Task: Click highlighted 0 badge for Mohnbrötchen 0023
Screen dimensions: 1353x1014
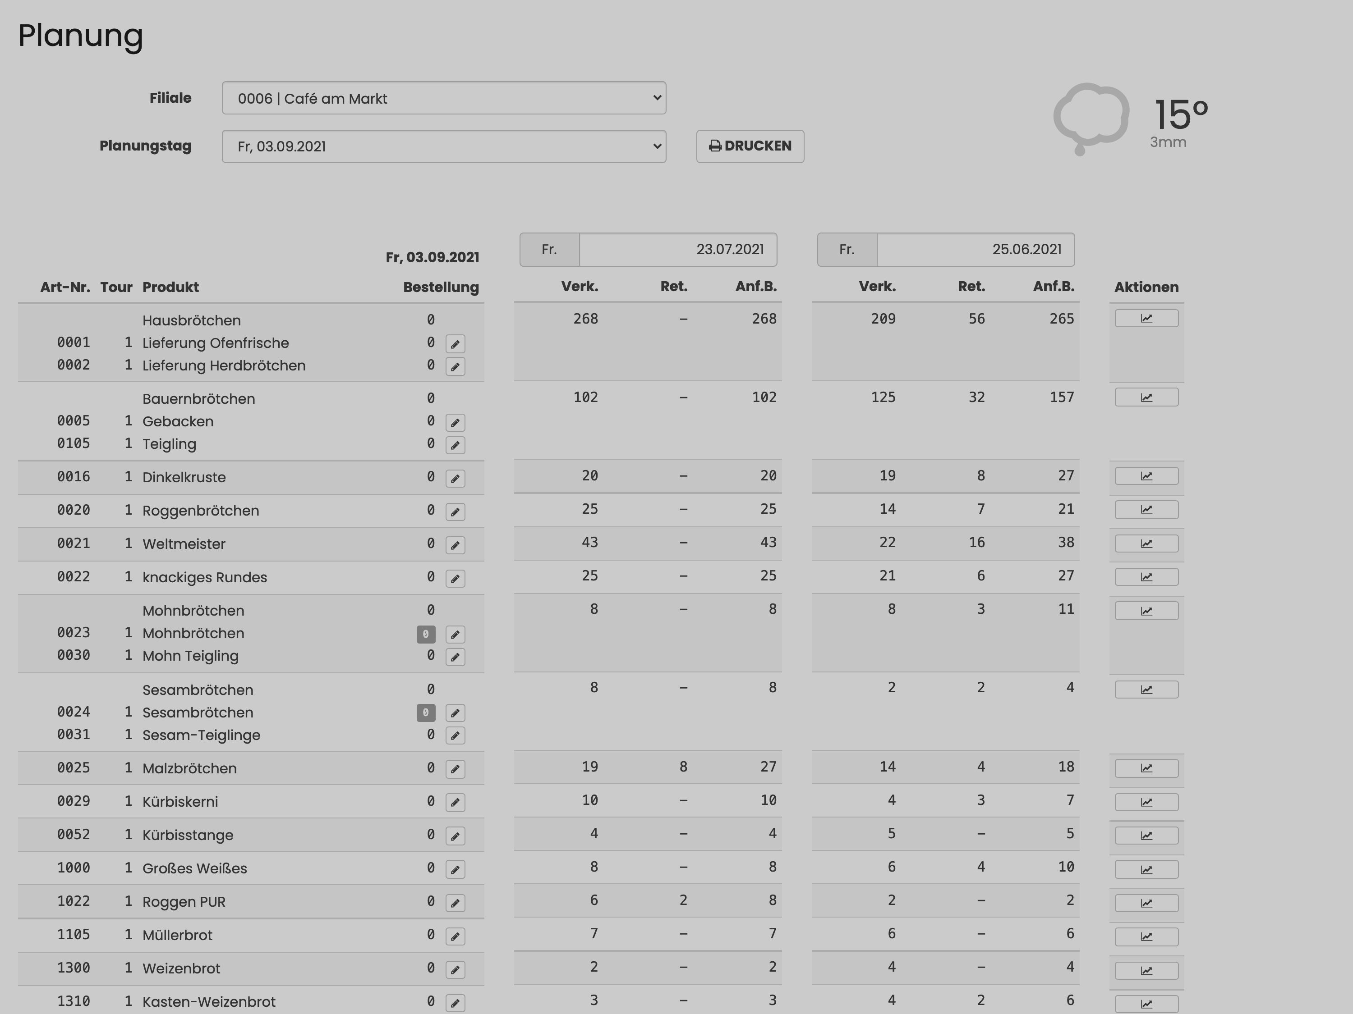Action: [x=426, y=635]
